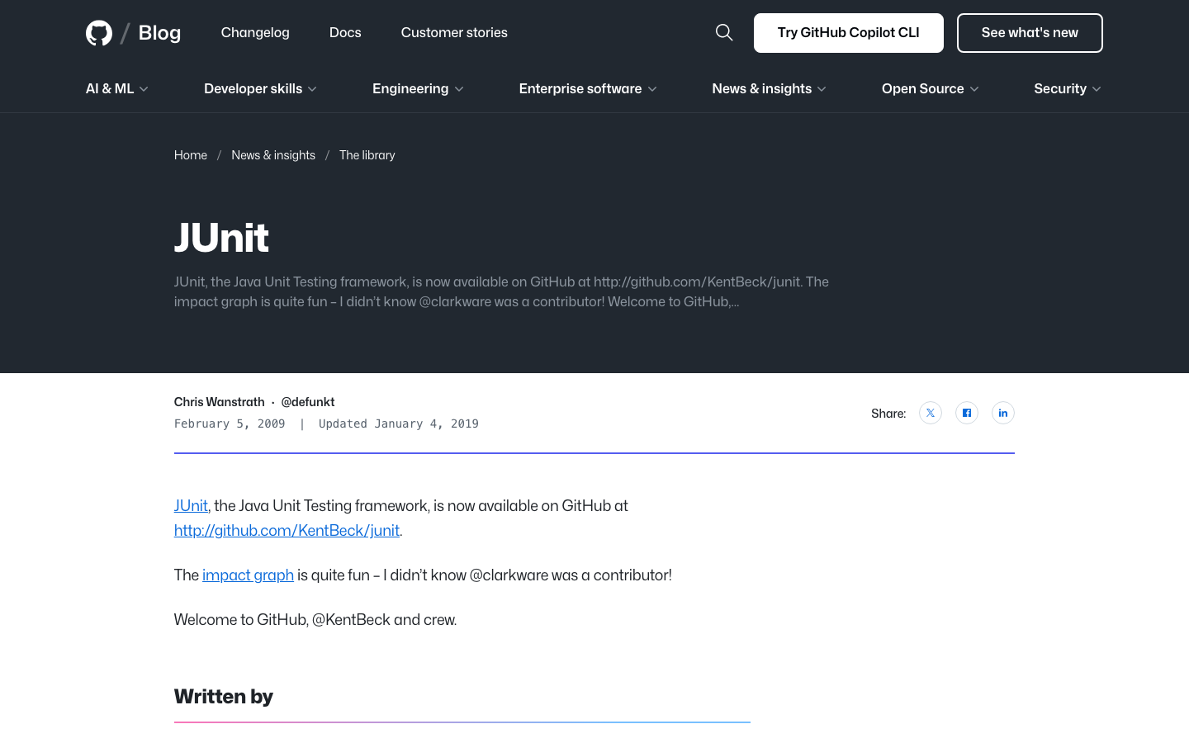Screen dimensions: 1189x743
Task: Go to Blog home title
Action: [159, 33]
